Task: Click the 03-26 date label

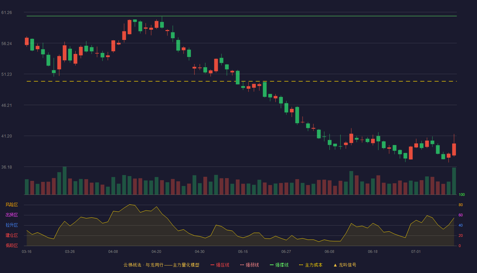Action: [x=70, y=252]
